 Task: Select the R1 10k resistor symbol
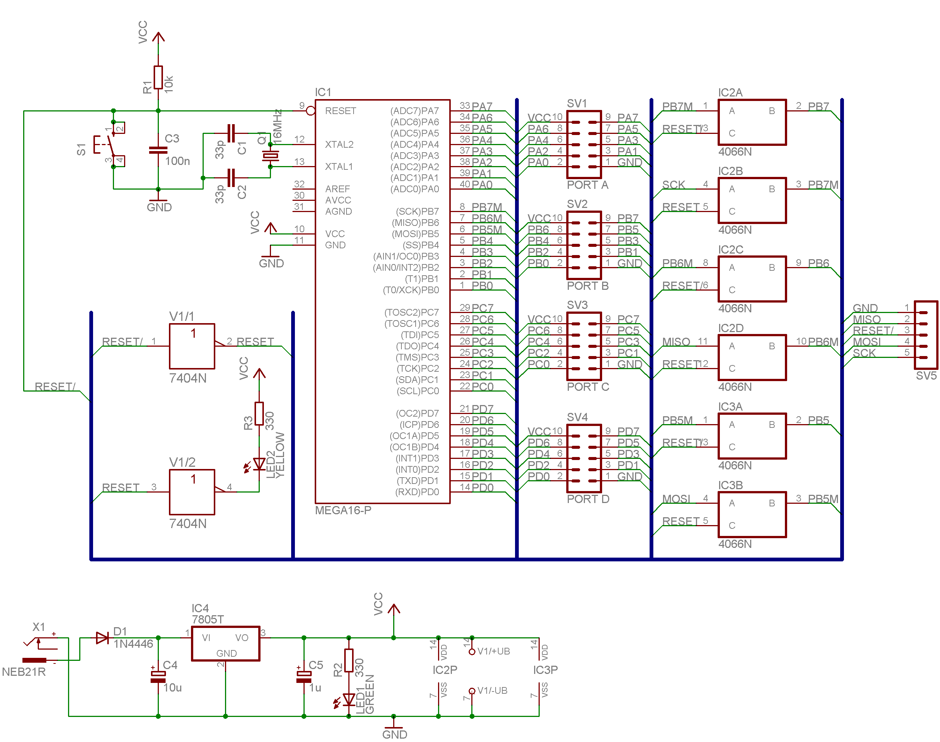pyautogui.click(x=158, y=77)
